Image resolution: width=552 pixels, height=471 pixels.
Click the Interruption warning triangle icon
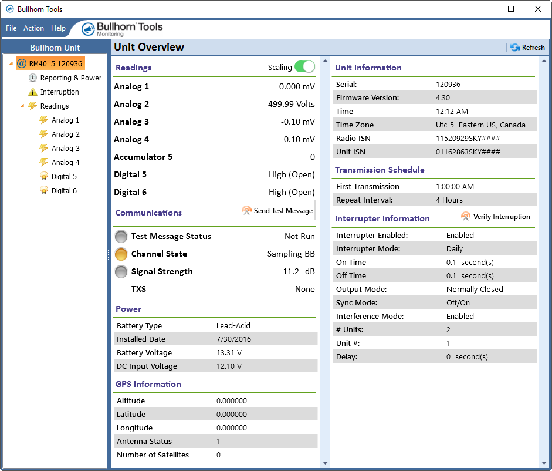point(33,92)
